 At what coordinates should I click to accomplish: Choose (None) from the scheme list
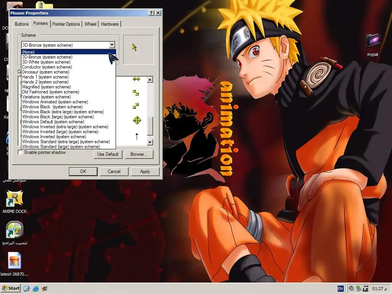[69, 52]
